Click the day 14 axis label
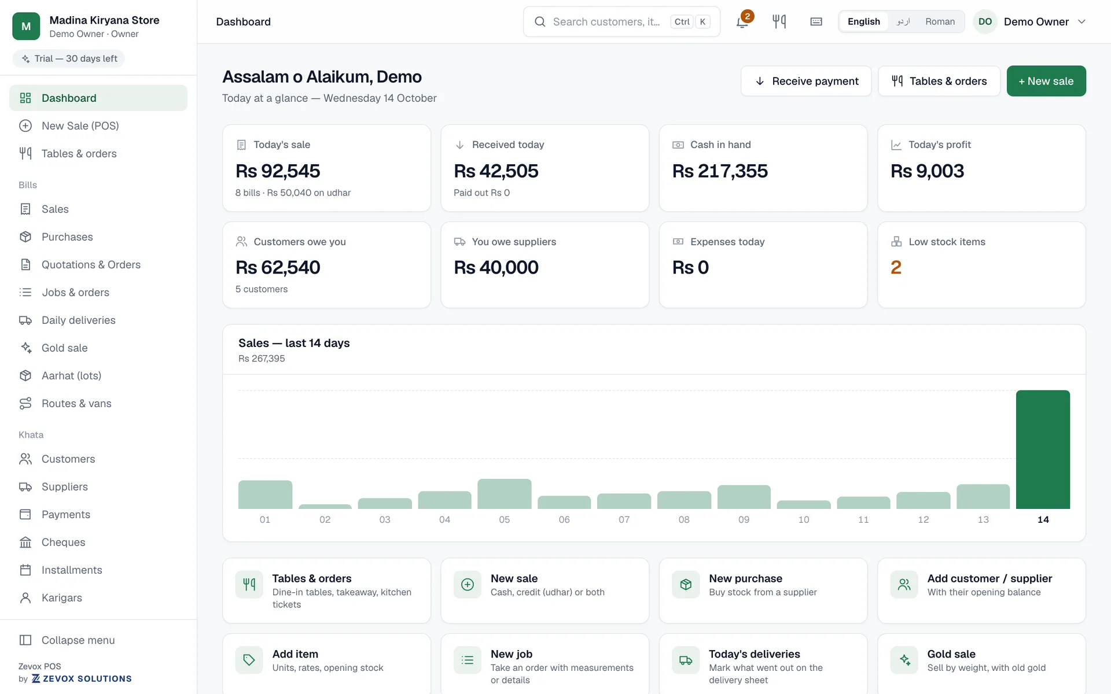Viewport: 1111px width, 694px height. click(1043, 519)
